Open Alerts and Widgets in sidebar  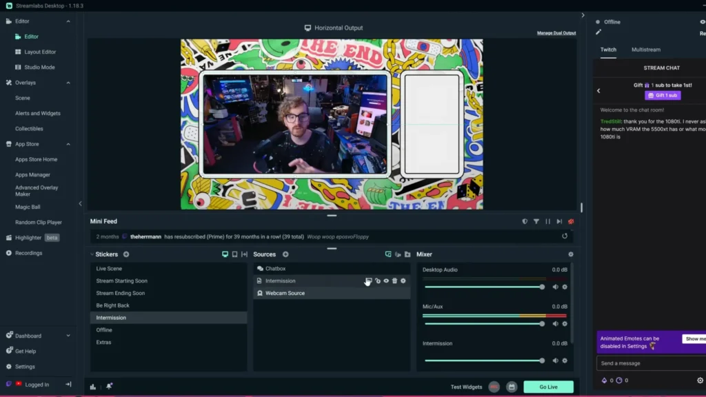click(38, 114)
